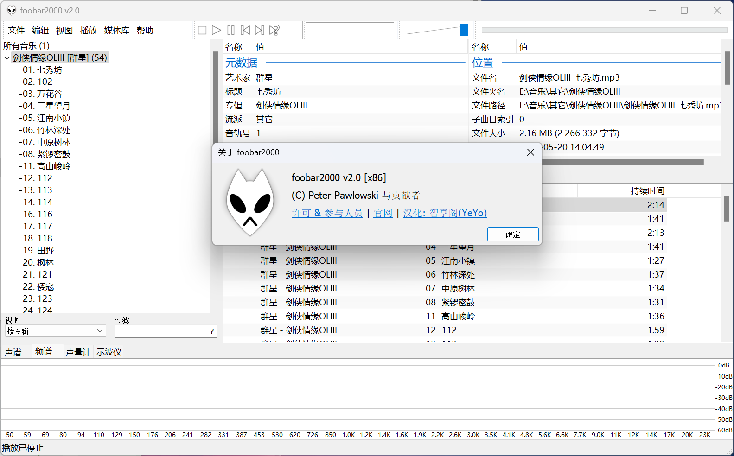Click the Previous track button
Viewport: 734px width, 456px height.
(x=245, y=30)
